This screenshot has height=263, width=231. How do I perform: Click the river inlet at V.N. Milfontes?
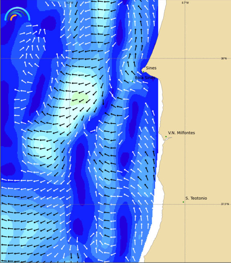pos(167,139)
